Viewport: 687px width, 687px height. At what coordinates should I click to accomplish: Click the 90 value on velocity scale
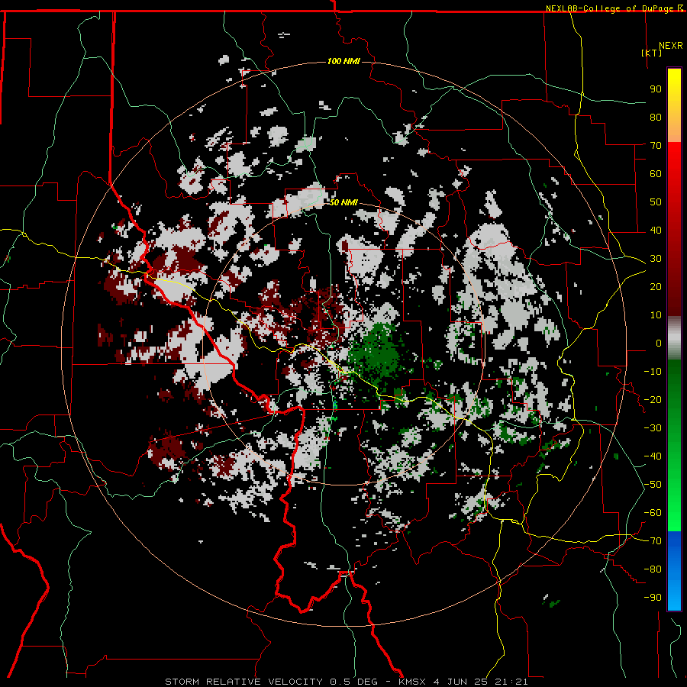tap(656, 89)
